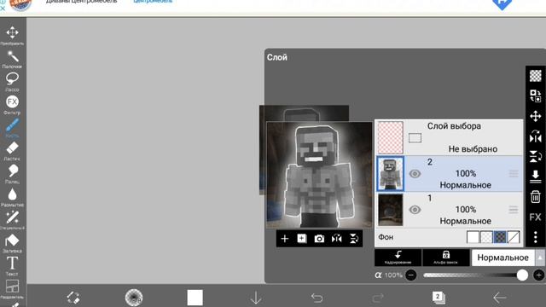Expand blend mode list arrow
This screenshot has width=546, height=307.
[x=539, y=258]
